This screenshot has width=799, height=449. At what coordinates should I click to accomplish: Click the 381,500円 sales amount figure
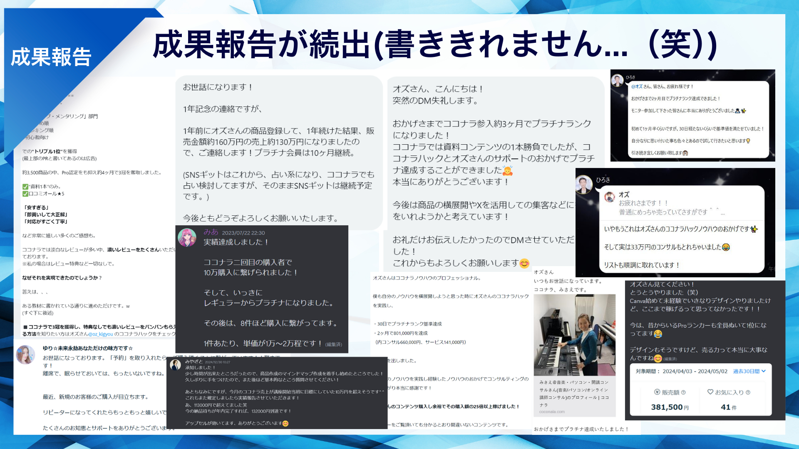point(670,407)
